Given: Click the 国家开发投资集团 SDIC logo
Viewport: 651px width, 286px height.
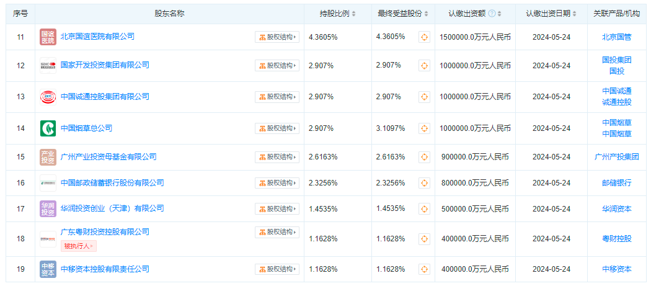Looking at the screenshot, I should [x=48, y=65].
